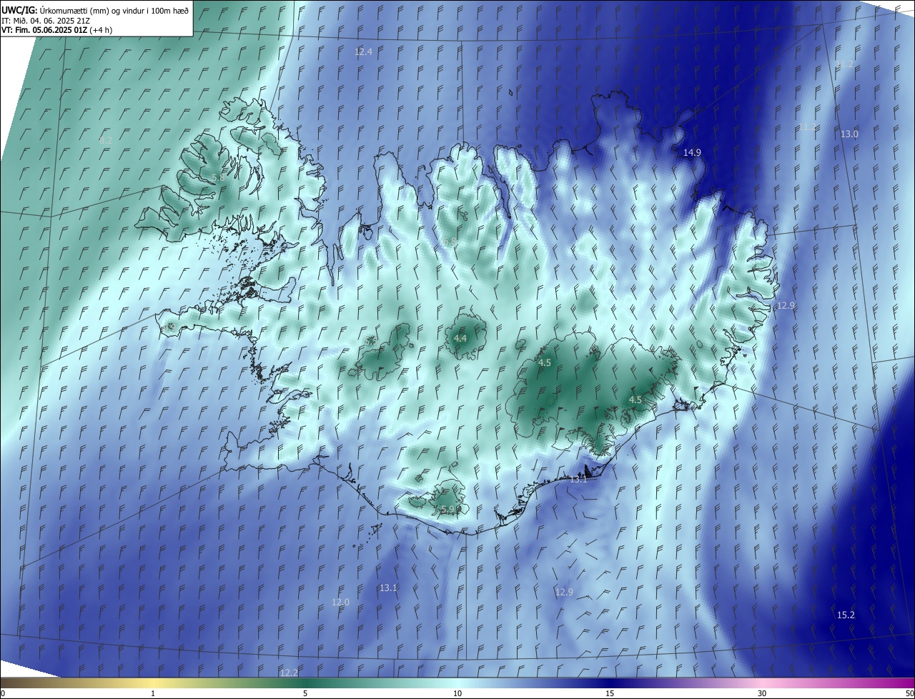
Task: Click the 5.8 value label on the Westfjords
Action: tap(219, 177)
